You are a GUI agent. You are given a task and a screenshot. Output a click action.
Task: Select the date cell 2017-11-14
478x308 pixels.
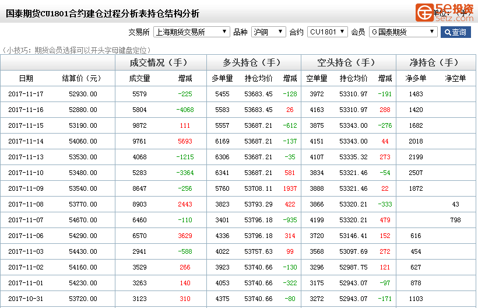[26, 141]
